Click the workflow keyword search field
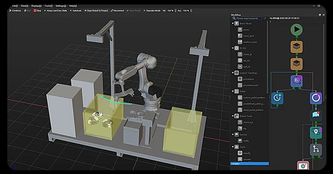This screenshot has height=174, width=333. pos(247,18)
